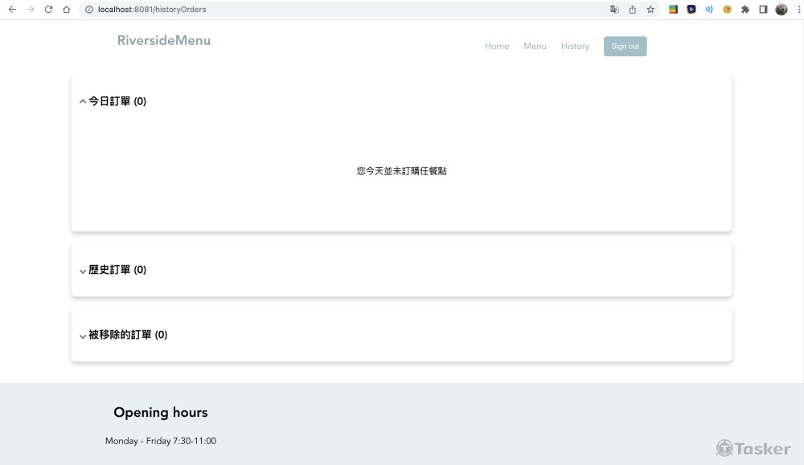
Task: Go to the Home nav link
Action: point(496,47)
